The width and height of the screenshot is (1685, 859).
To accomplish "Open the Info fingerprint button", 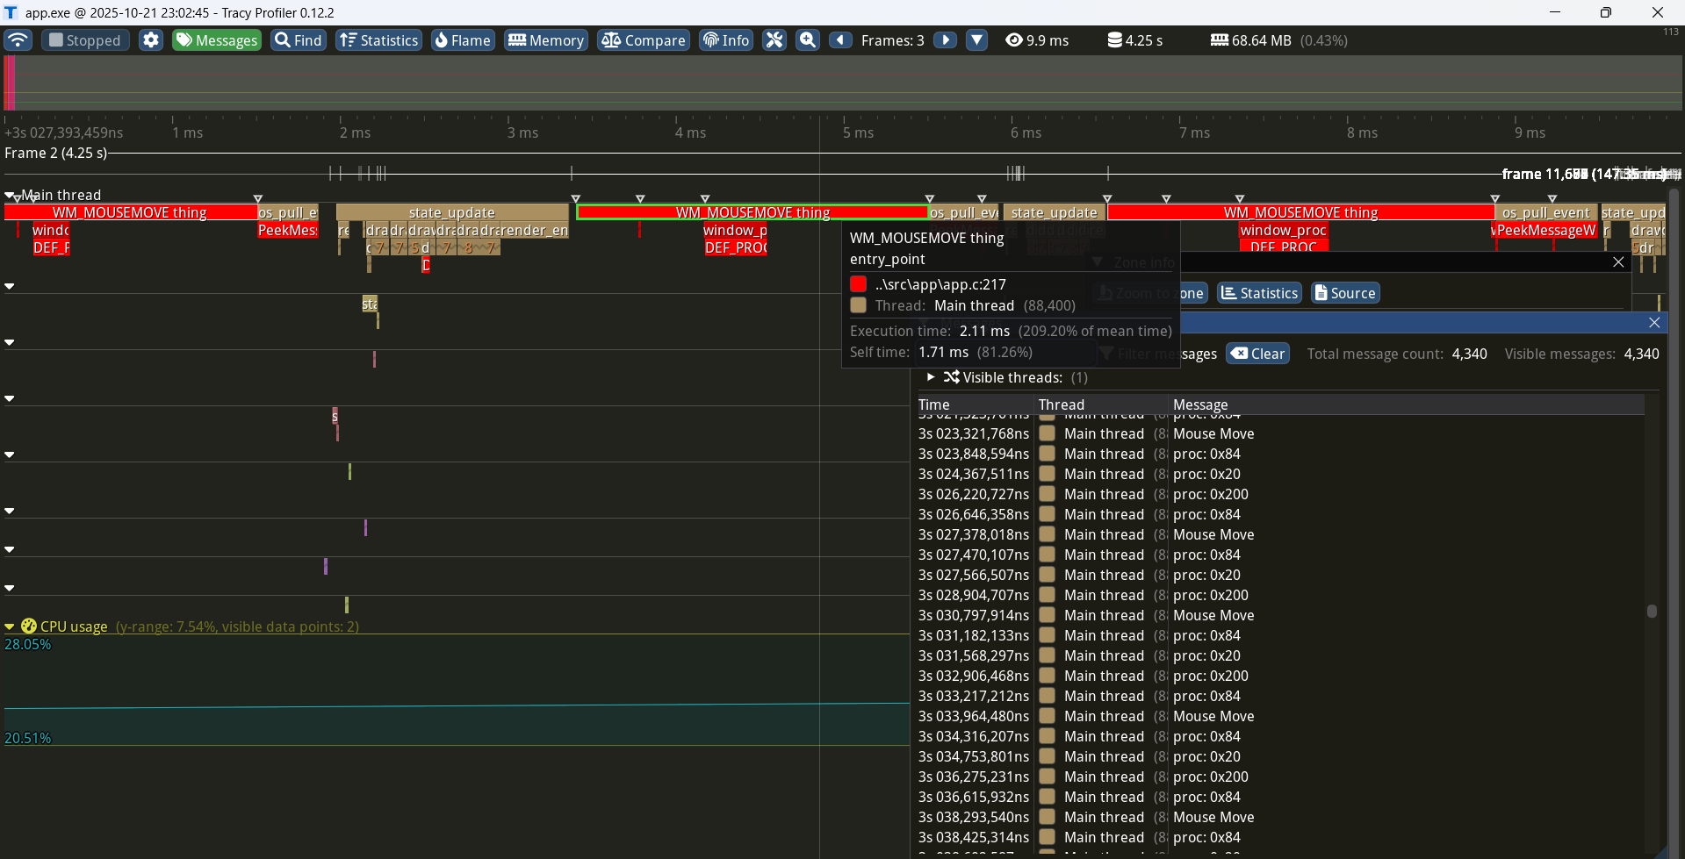I will 725,40.
